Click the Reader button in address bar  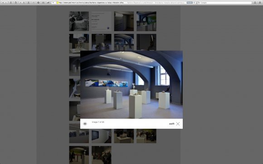pos(190,3)
